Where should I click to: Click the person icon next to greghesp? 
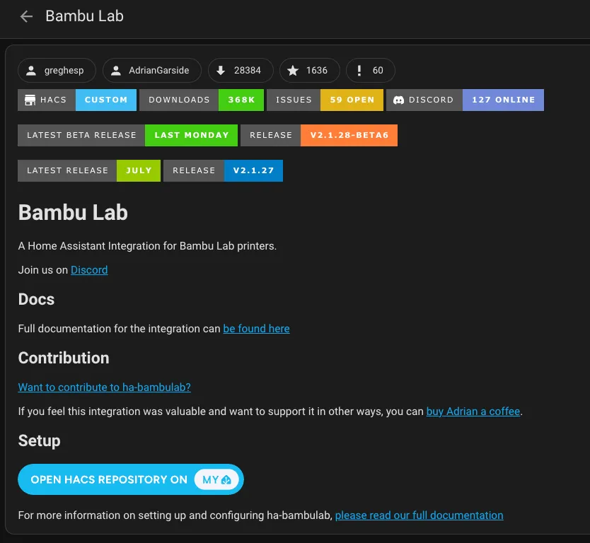tap(31, 70)
